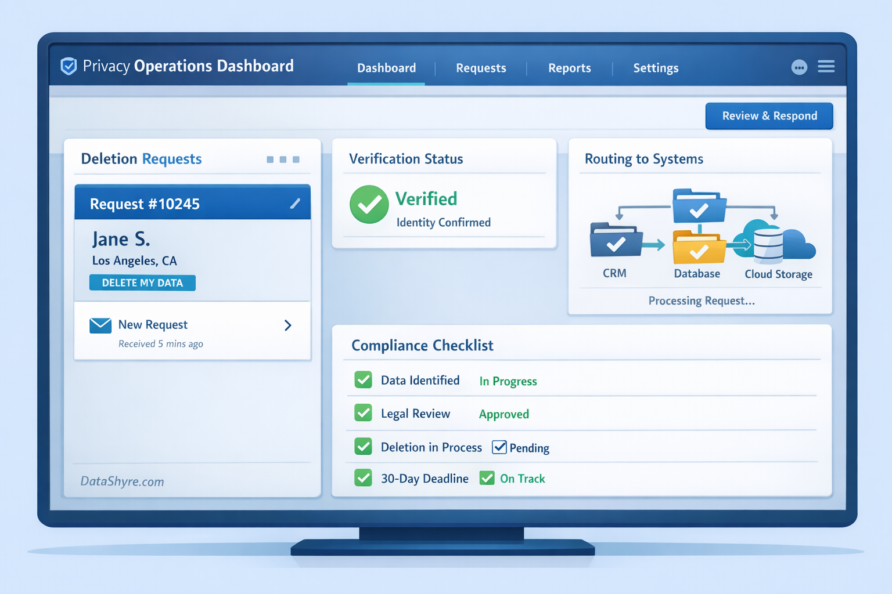This screenshot has height=594, width=892.
Task: Click the New Request label
Action: click(153, 325)
